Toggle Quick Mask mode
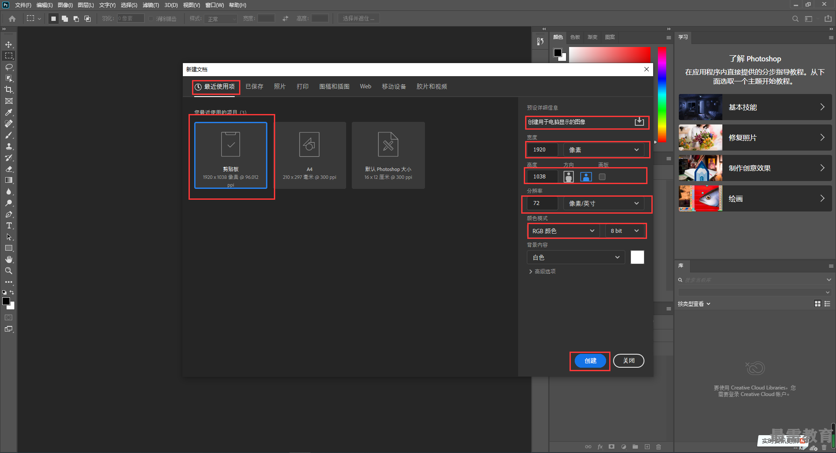 [x=9, y=318]
